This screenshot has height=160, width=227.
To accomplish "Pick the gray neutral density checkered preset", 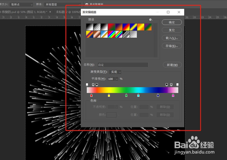I will 133,34.
